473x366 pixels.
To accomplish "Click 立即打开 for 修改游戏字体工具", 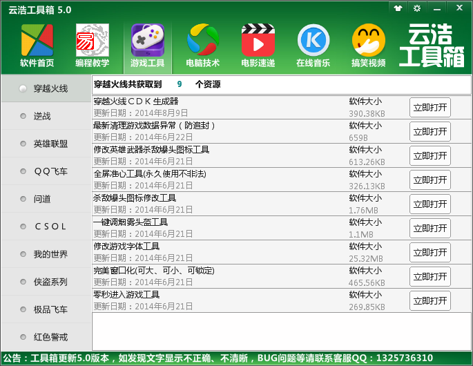I will pos(430,252).
